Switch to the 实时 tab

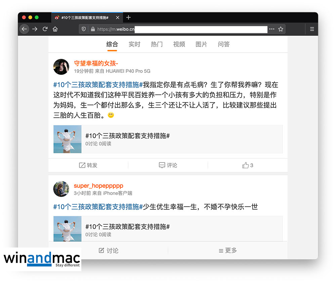pos(134,44)
